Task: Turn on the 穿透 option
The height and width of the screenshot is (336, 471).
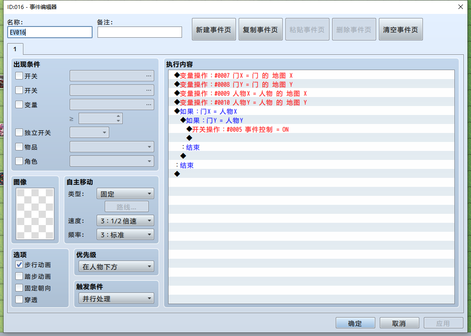Action: coord(19,299)
